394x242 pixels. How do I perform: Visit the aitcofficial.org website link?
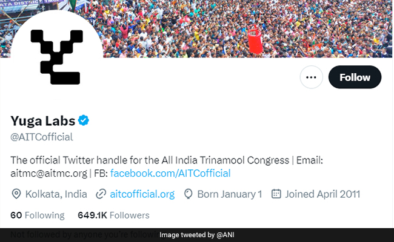point(142,194)
